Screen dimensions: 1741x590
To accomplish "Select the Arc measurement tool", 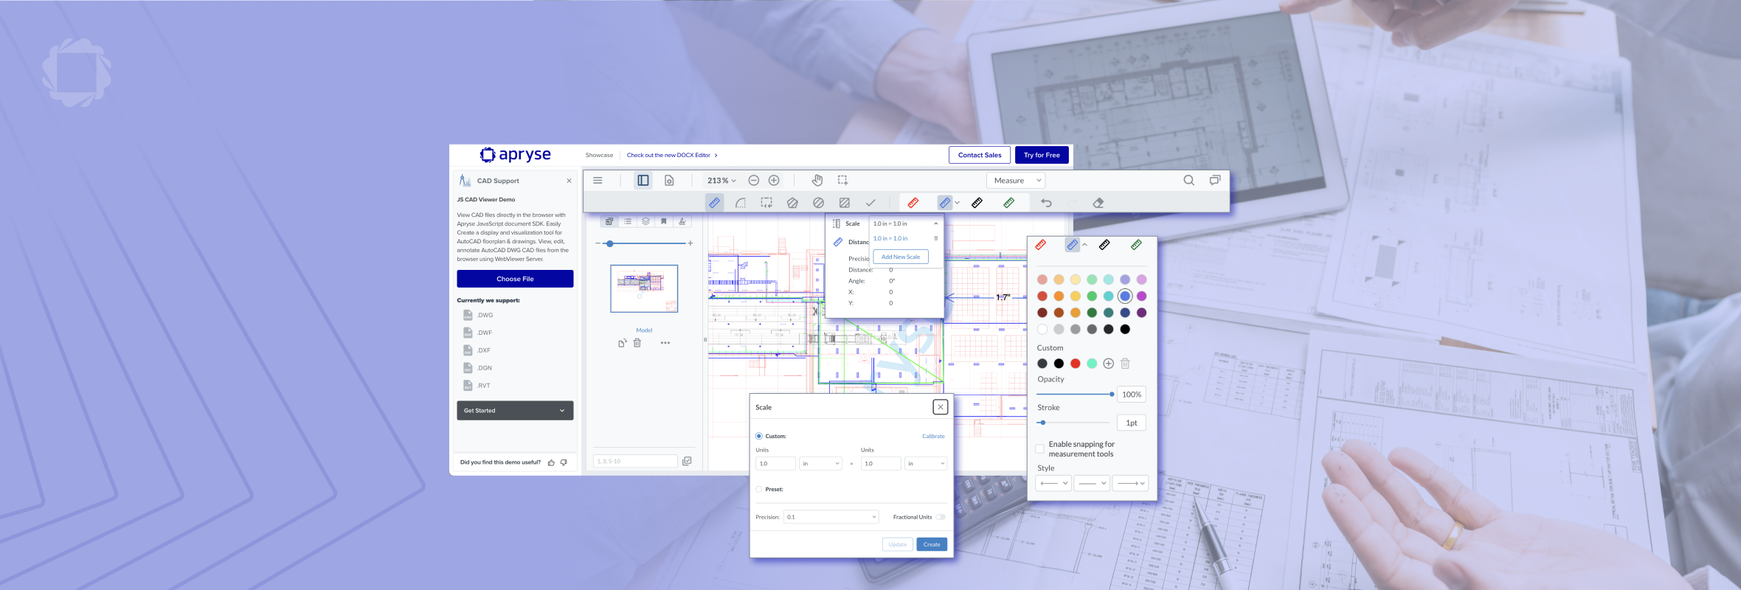I will point(741,202).
